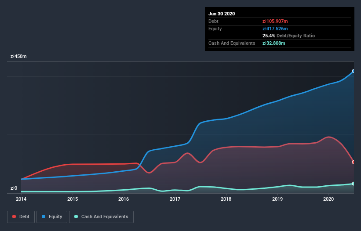361x231 pixels.
Task: Select the teal Cash endpoint marker
Action: [354, 184]
